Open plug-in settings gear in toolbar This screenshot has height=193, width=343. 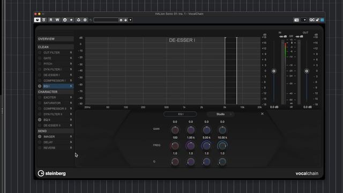click(x=85, y=20)
